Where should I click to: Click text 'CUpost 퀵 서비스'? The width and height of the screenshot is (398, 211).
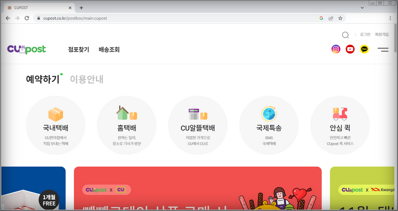click(340, 144)
